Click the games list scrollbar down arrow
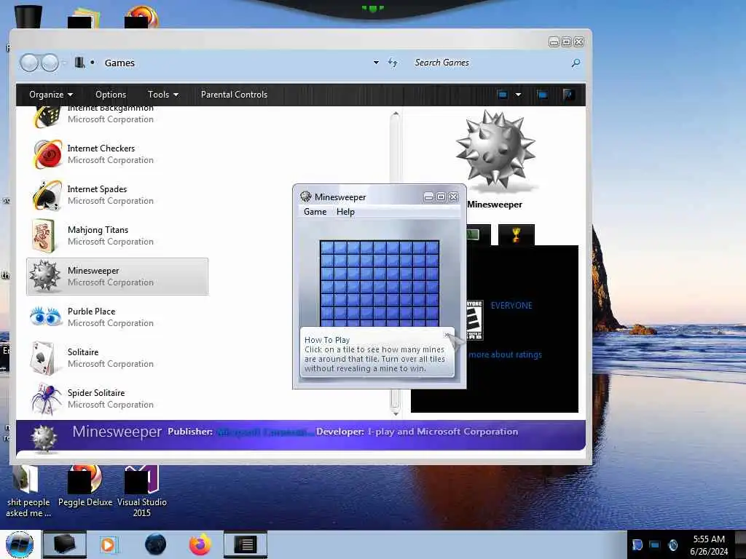The image size is (746, 559). pos(396,413)
